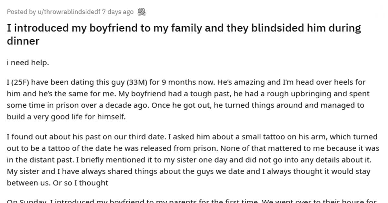
Task: Click the "i need help." opening line
Action: [28, 63]
